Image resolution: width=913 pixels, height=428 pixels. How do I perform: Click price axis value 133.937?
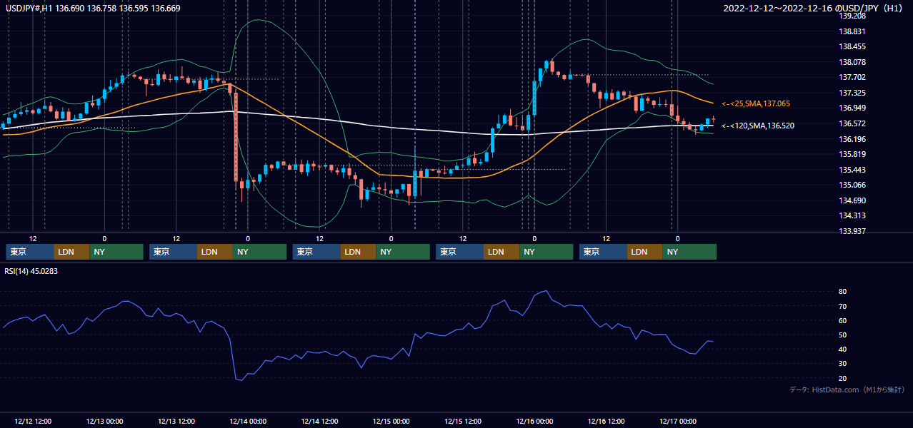(x=851, y=231)
